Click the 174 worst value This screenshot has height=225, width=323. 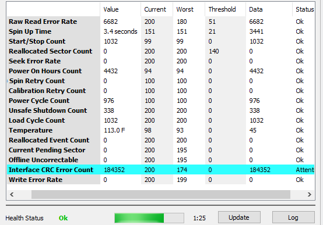[x=182, y=170]
